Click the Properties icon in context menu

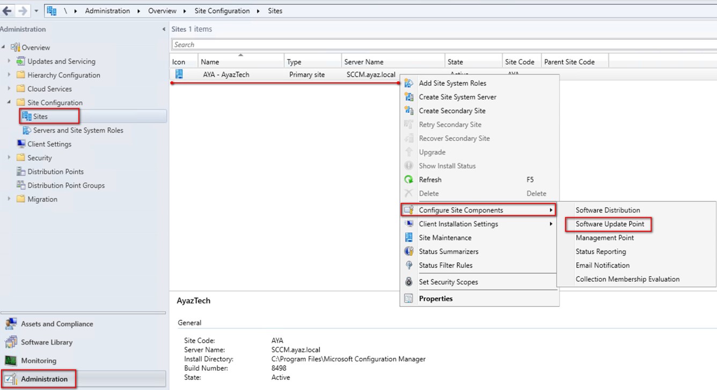[409, 299]
